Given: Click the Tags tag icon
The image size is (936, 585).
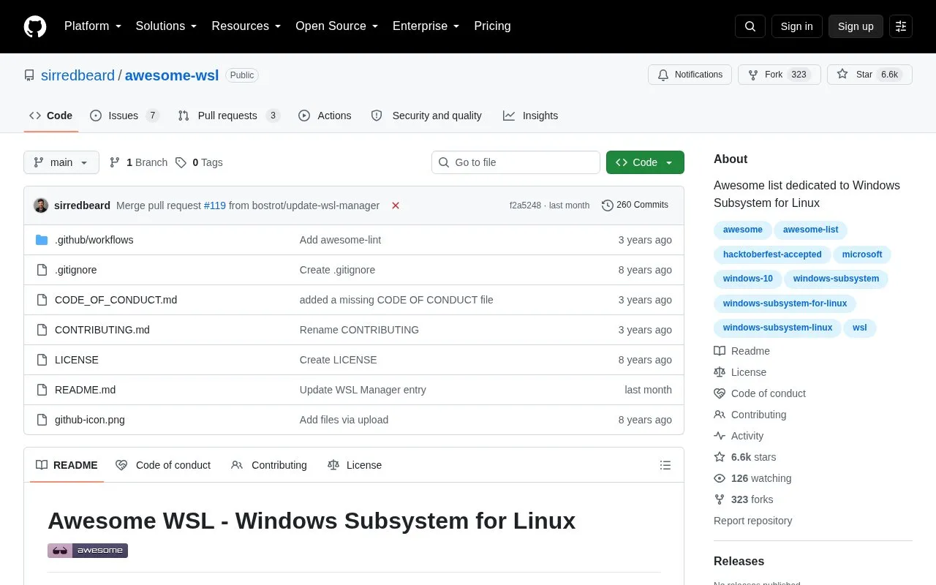Looking at the screenshot, I should pos(181,162).
